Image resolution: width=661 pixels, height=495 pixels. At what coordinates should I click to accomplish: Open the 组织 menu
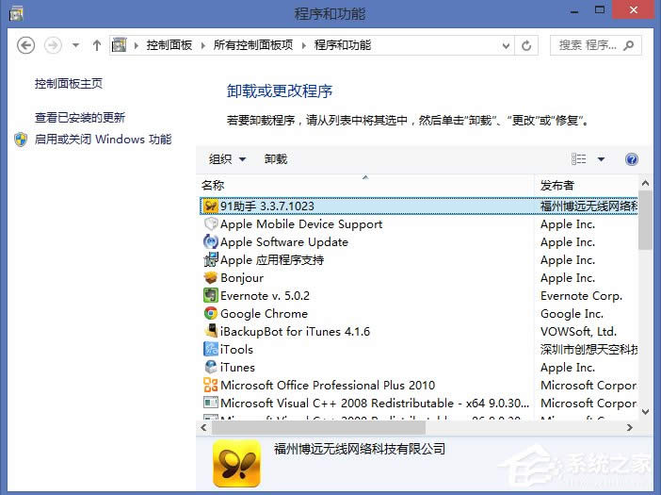(227, 159)
